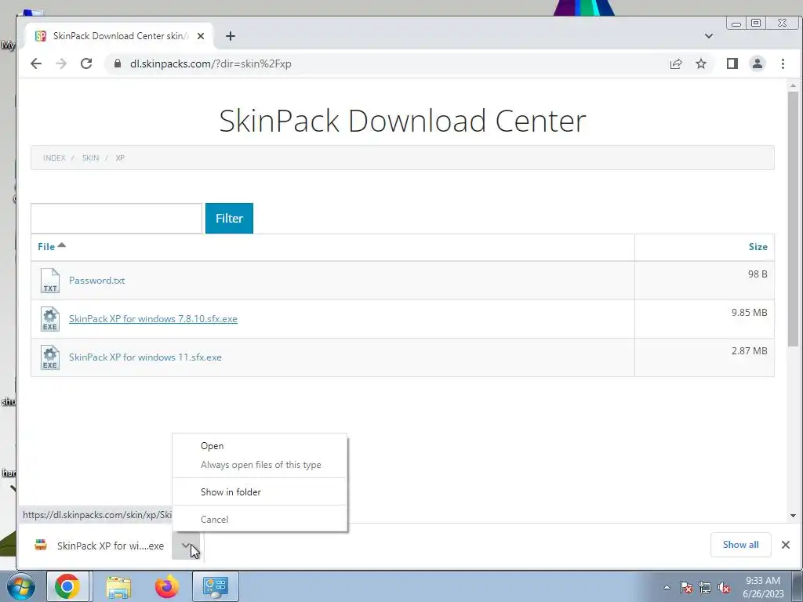Go to INDEX breadcrumb

pos(54,158)
